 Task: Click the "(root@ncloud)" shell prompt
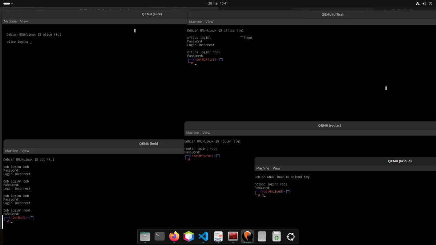272,192
